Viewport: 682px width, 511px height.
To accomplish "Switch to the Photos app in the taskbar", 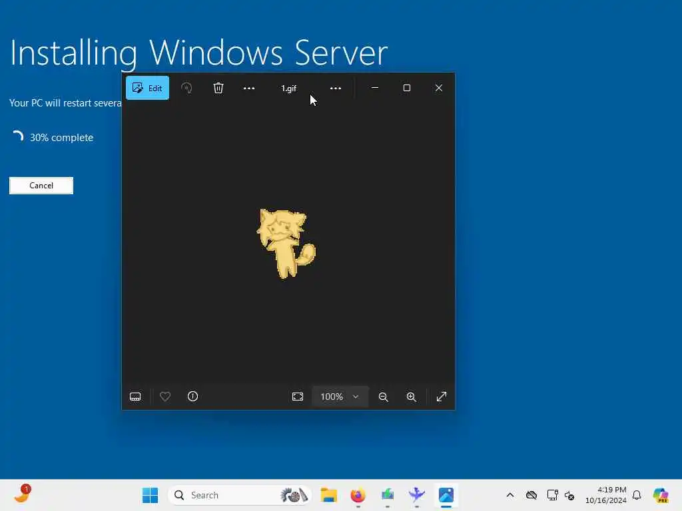I will pyautogui.click(x=446, y=495).
